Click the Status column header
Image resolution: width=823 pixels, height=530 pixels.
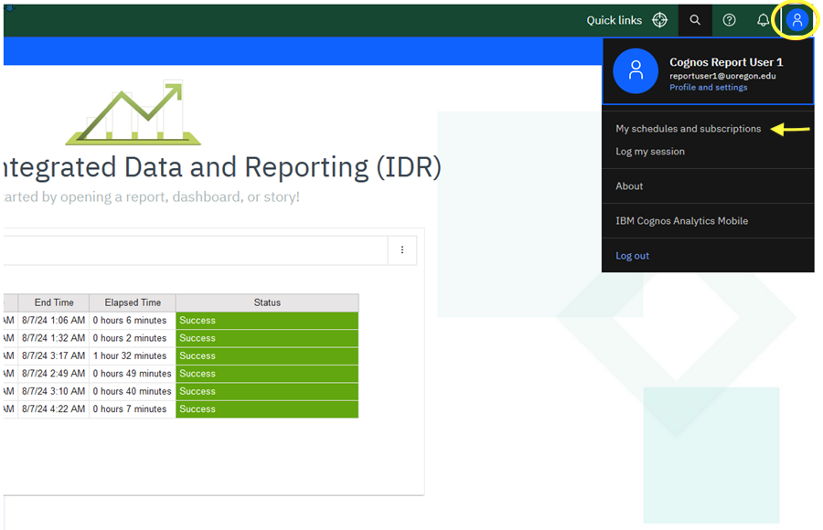[x=267, y=302]
